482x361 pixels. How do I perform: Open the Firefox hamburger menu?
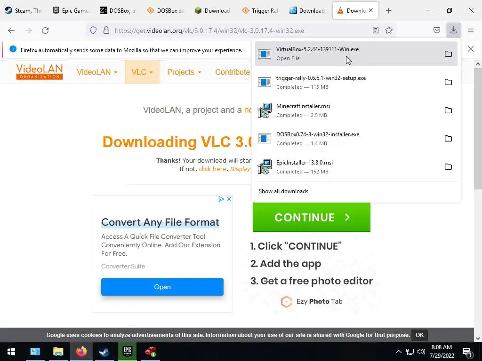point(471,30)
